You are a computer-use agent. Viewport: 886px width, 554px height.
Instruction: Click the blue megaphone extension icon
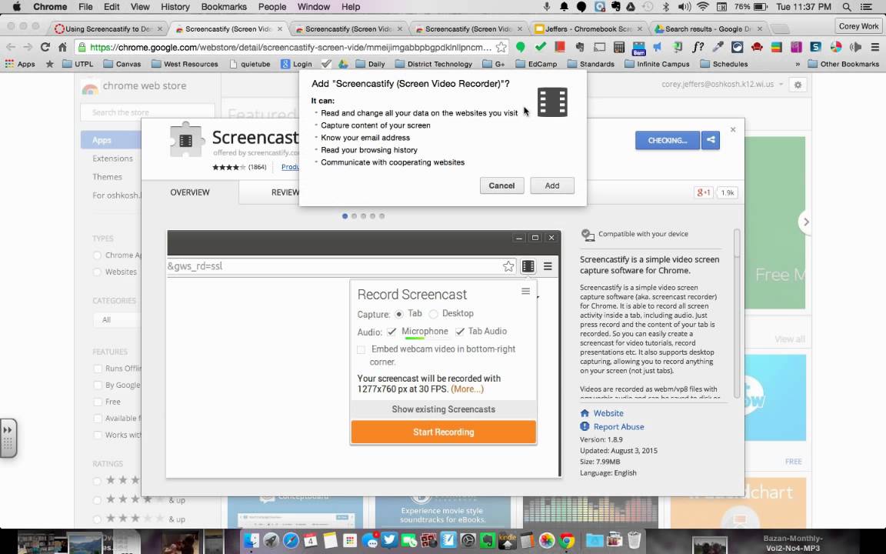658,47
